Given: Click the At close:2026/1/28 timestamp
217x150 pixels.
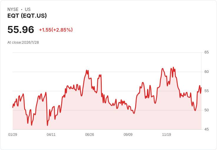Looking at the screenshot, I should tap(23, 42).
